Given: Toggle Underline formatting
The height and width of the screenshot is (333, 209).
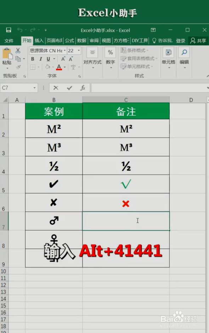Looking at the screenshot, I should coord(48,59).
